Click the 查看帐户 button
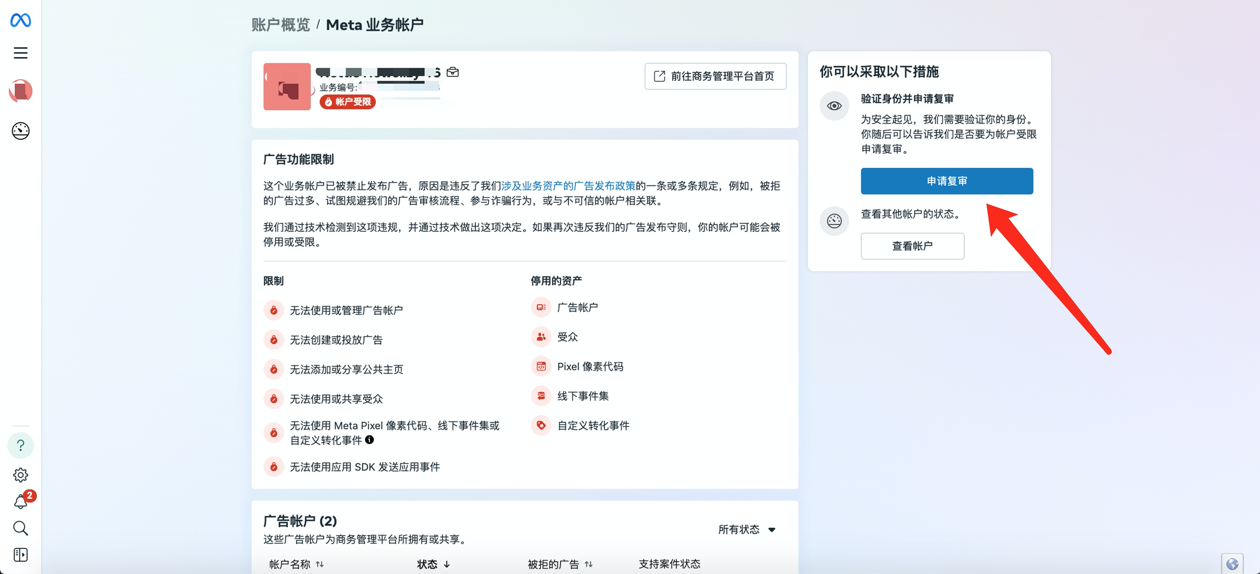The image size is (1260, 574). [x=912, y=246]
